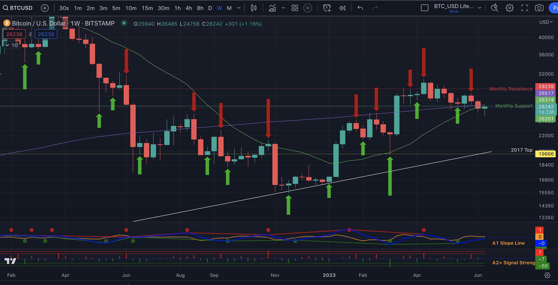Click the Monthly Support line label

[x=514, y=106]
